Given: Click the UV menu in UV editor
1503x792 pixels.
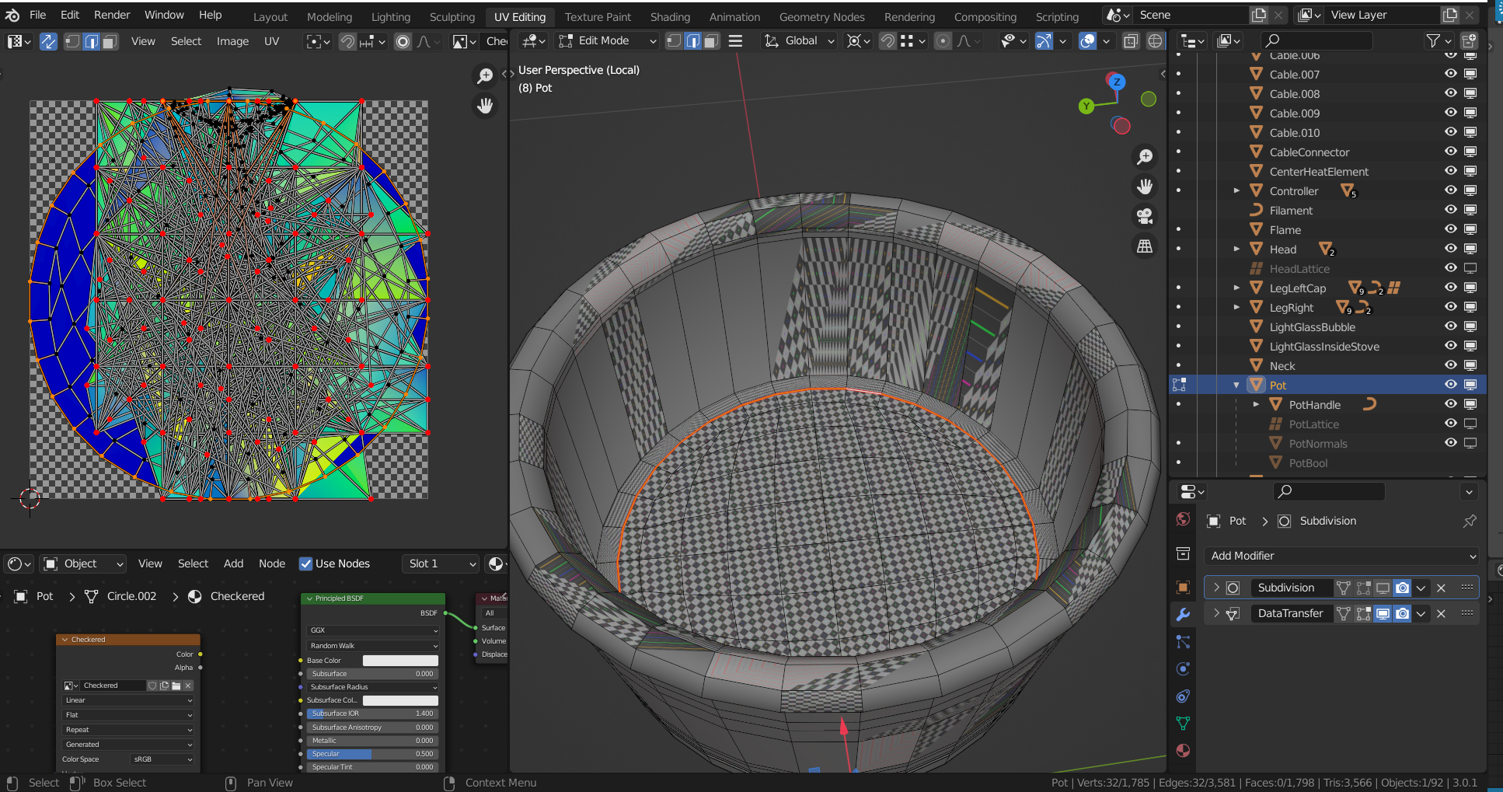Looking at the screenshot, I should tap(271, 41).
